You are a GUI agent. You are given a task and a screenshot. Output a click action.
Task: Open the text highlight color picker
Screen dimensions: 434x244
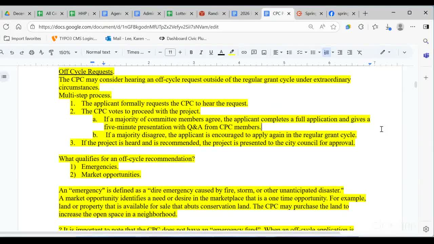pos(232,52)
